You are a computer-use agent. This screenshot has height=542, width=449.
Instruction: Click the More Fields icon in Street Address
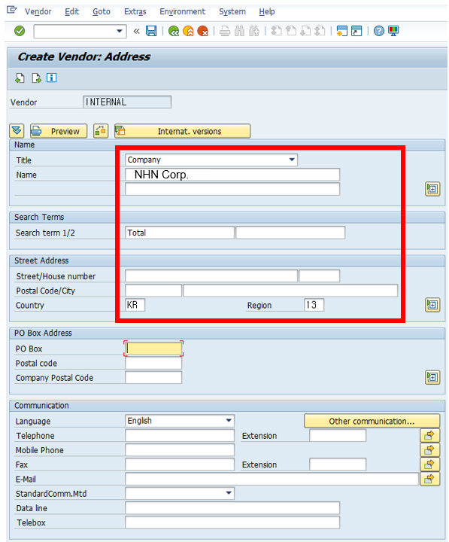pos(432,305)
